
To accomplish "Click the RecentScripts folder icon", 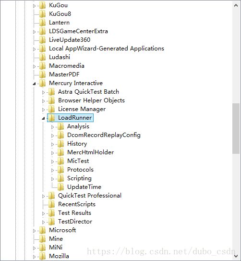I will tap(51, 204).
